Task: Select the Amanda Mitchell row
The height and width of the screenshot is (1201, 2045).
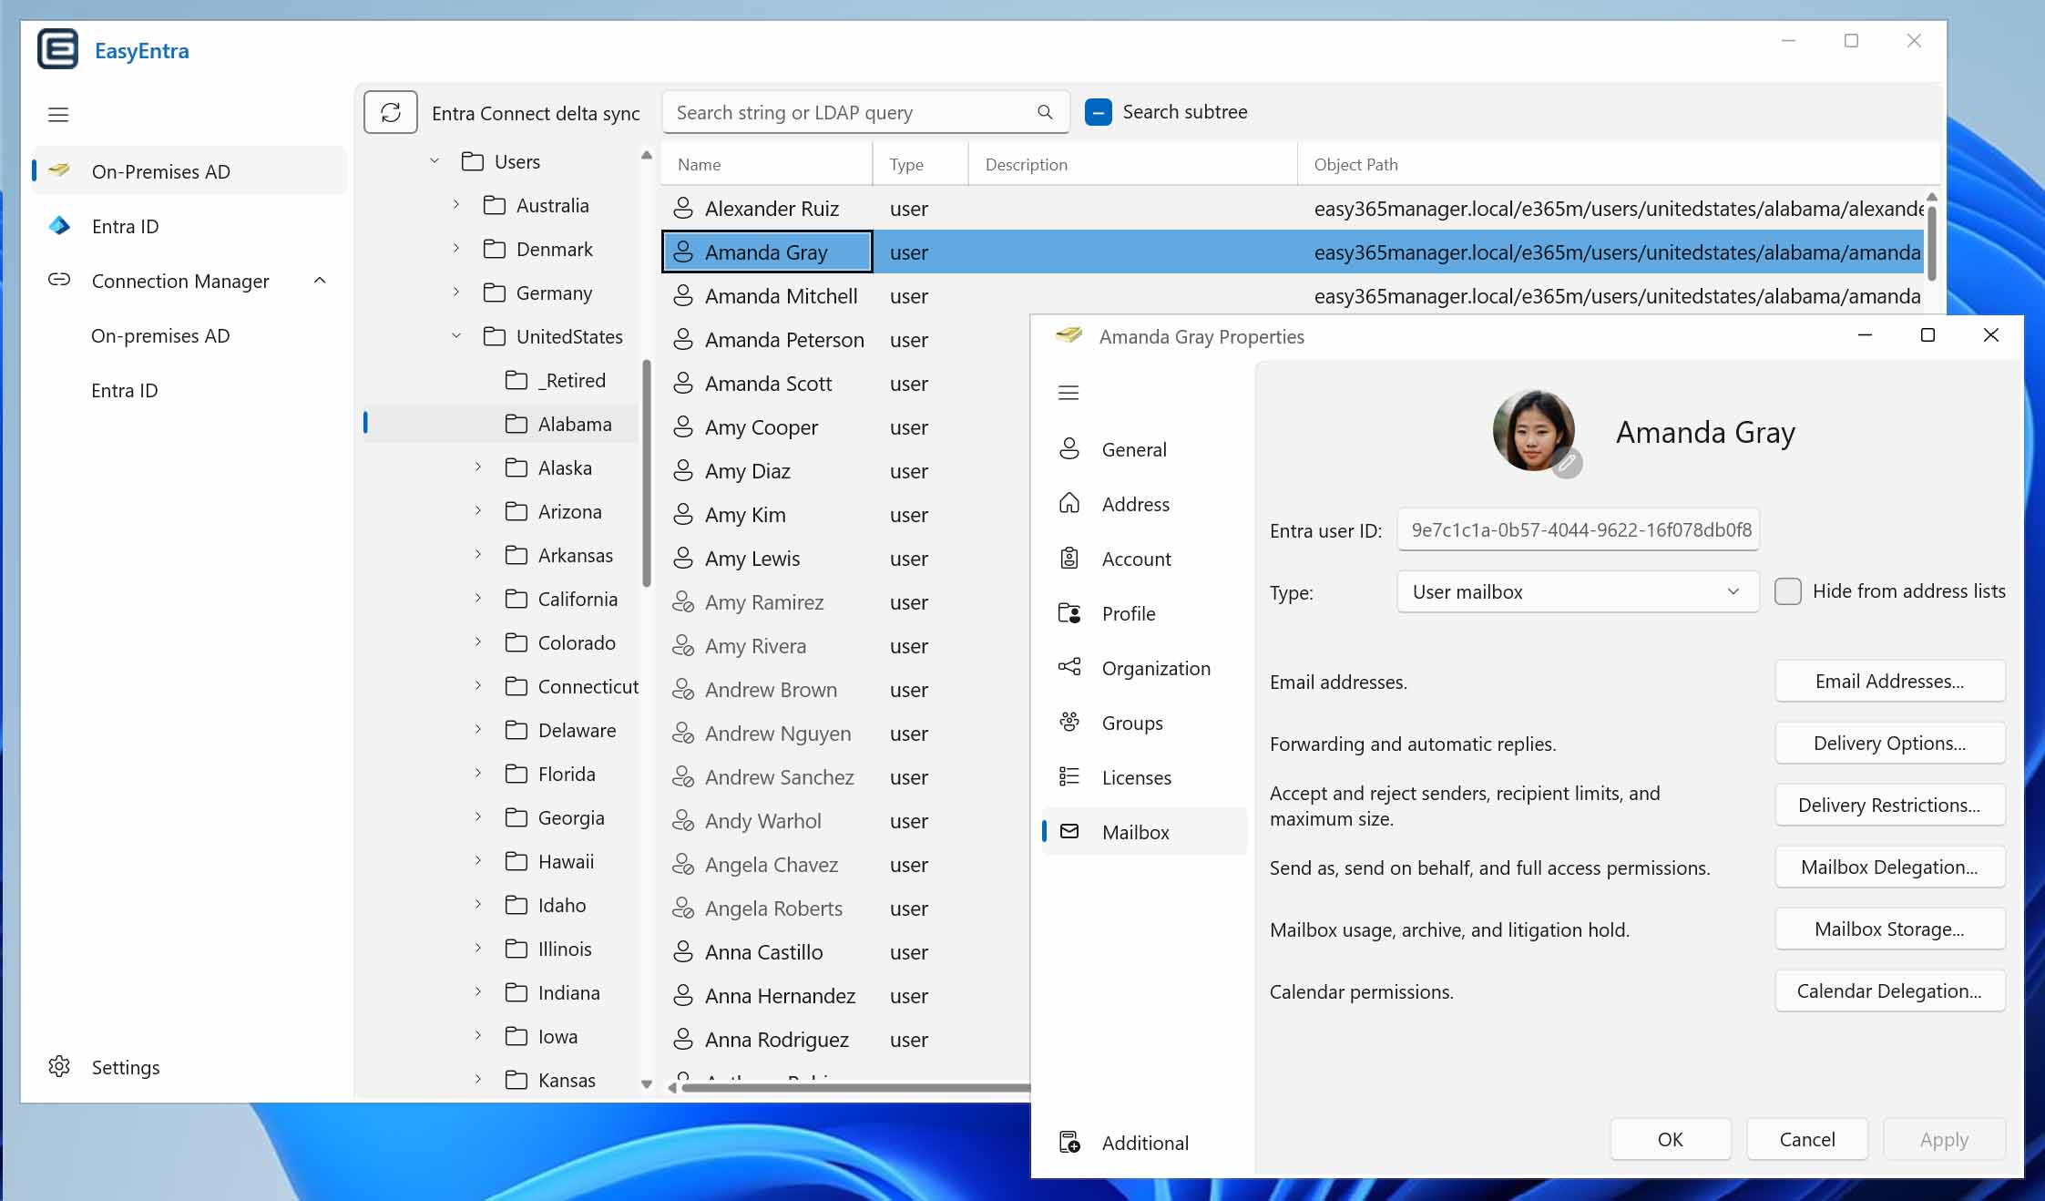Action: pyautogui.click(x=1293, y=296)
